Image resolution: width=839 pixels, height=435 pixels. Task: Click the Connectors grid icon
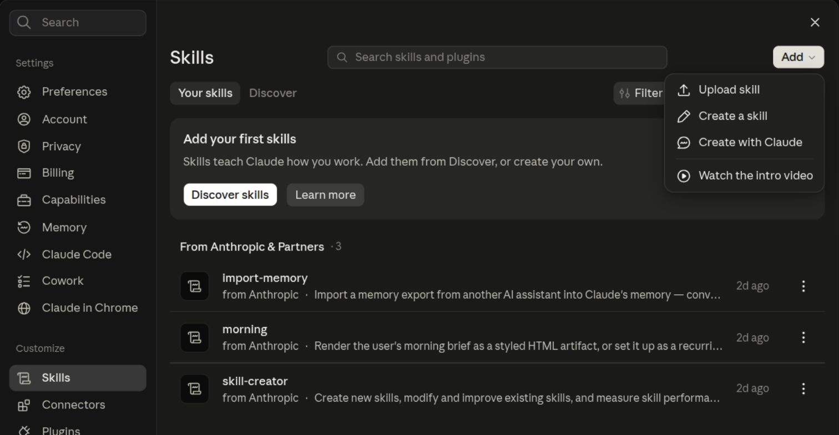tap(24, 405)
